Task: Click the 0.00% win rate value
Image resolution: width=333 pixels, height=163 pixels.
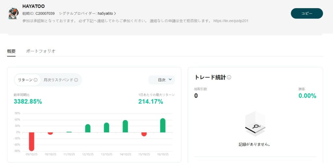Action: [x=307, y=96]
